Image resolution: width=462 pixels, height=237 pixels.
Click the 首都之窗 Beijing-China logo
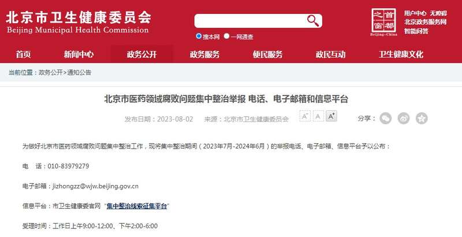383,22
